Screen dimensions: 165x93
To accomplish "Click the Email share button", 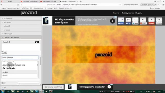I will 159,24.
